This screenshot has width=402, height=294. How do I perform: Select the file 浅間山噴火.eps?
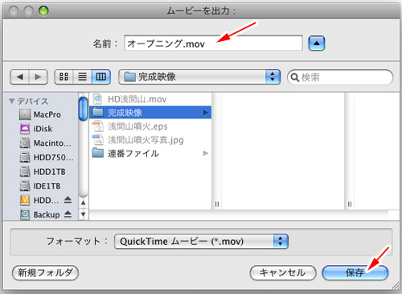pyautogui.click(x=150, y=126)
